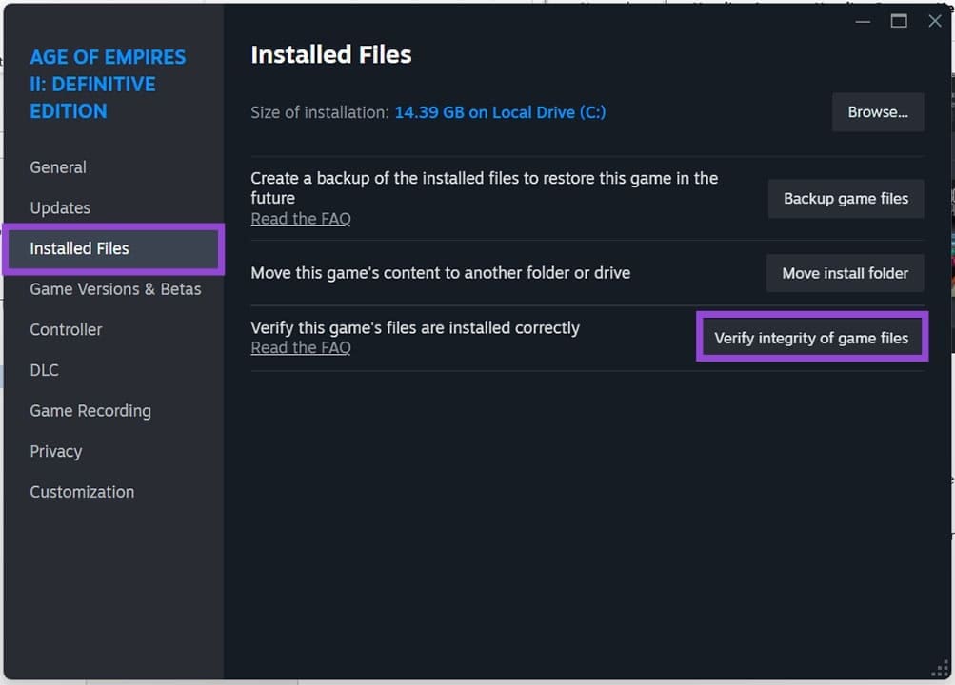
Task: Switch to the General settings tab
Action: (x=57, y=166)
